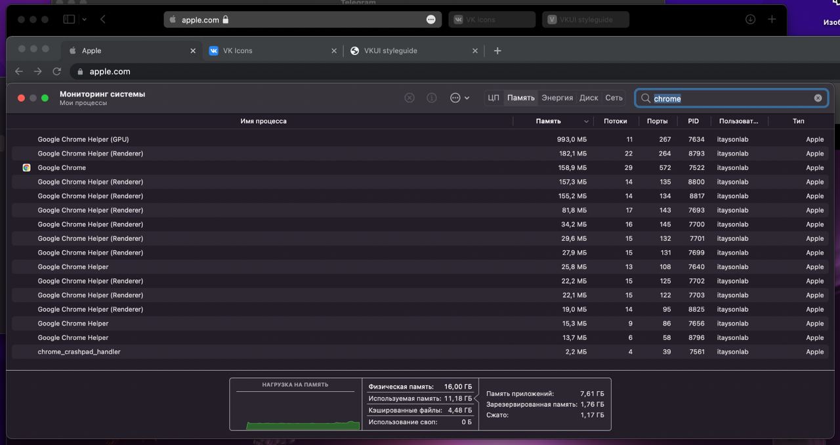Image resolution: width=840 pixels, height=445 pixels.
Task: Add a new tab in Safari
Action: coord(772,20)
